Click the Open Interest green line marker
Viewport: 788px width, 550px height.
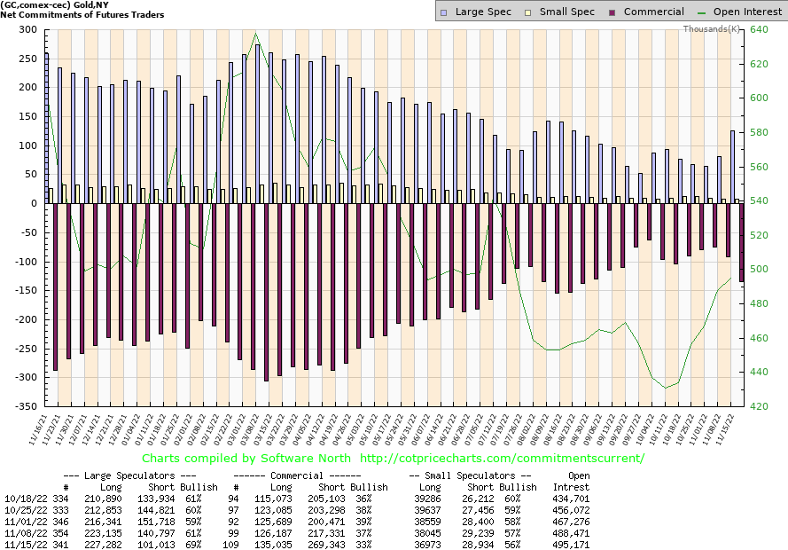(705, 12)
